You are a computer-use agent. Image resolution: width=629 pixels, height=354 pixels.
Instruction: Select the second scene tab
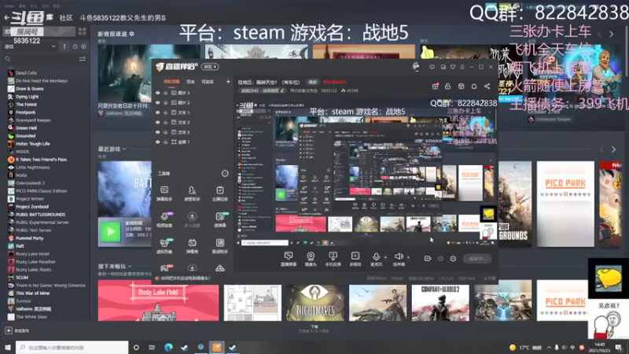(190, 82)
